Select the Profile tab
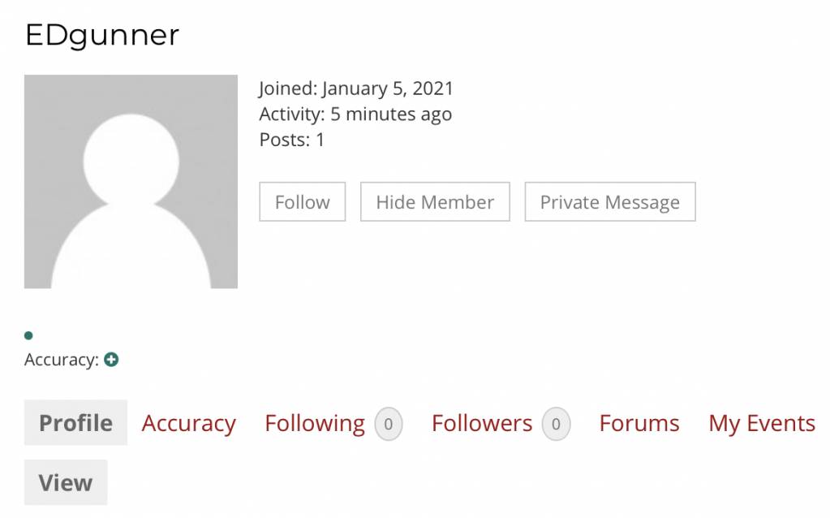Viewport: 830px width, 518px height. pyautogui.click(x=75, y=423)
